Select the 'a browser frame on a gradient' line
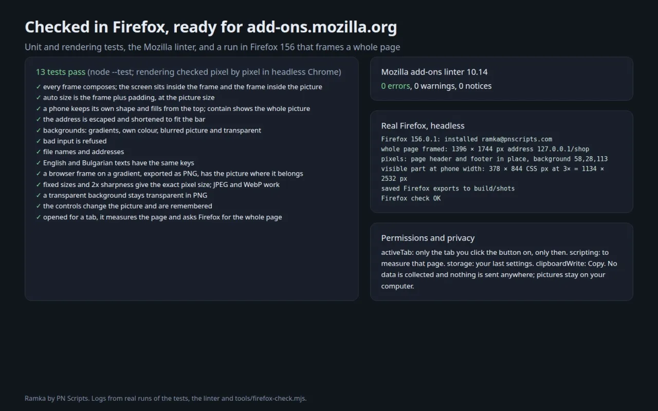Image resolution: width=658 pixels, height=411 pixels. (x=170, y=174)
